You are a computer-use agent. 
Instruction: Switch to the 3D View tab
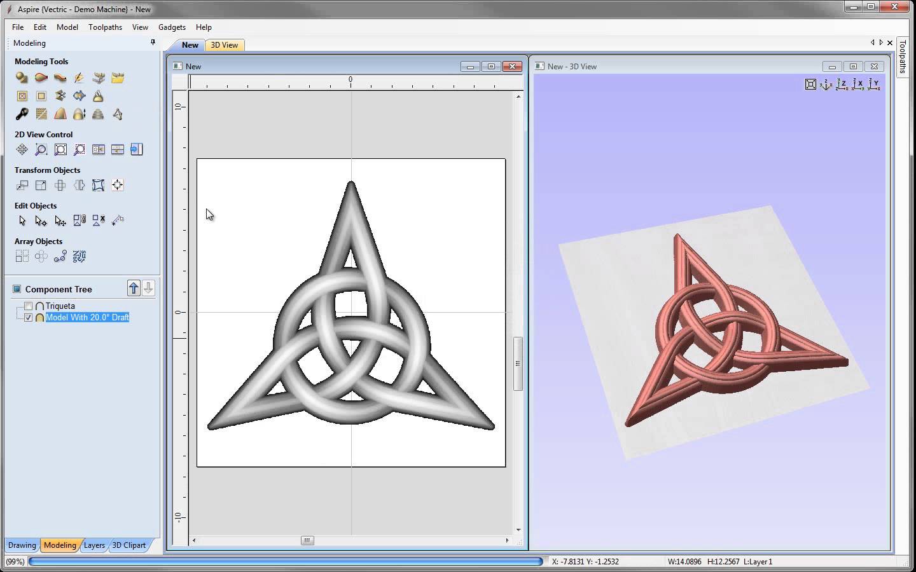click(x=224, y=45)
